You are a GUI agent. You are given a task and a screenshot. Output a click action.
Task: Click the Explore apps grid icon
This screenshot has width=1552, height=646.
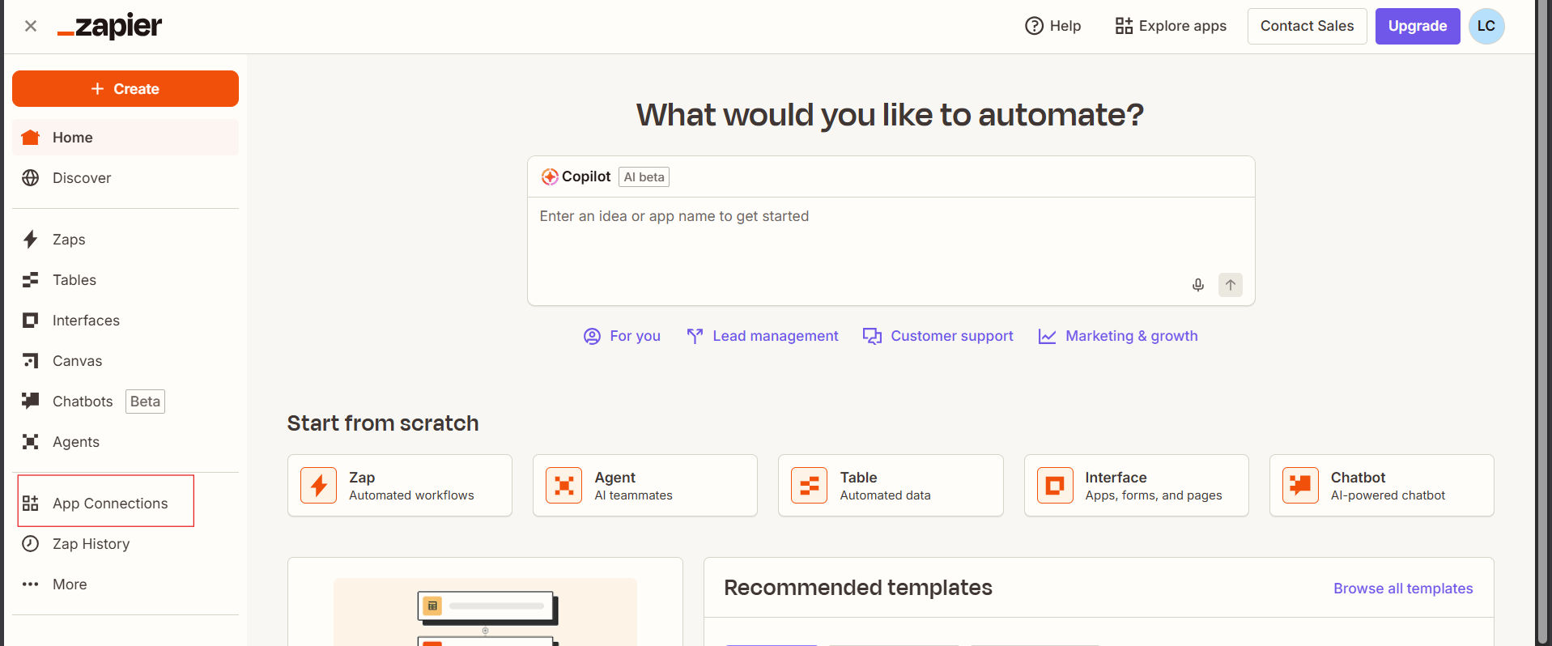pyautogui.click(x=1124, y=26)
